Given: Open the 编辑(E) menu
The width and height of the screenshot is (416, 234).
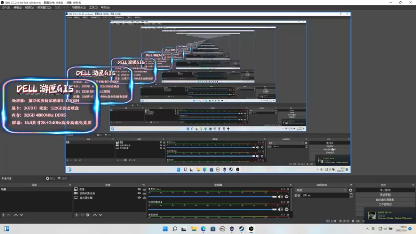Looking at the screenshot, I should 18,7.
